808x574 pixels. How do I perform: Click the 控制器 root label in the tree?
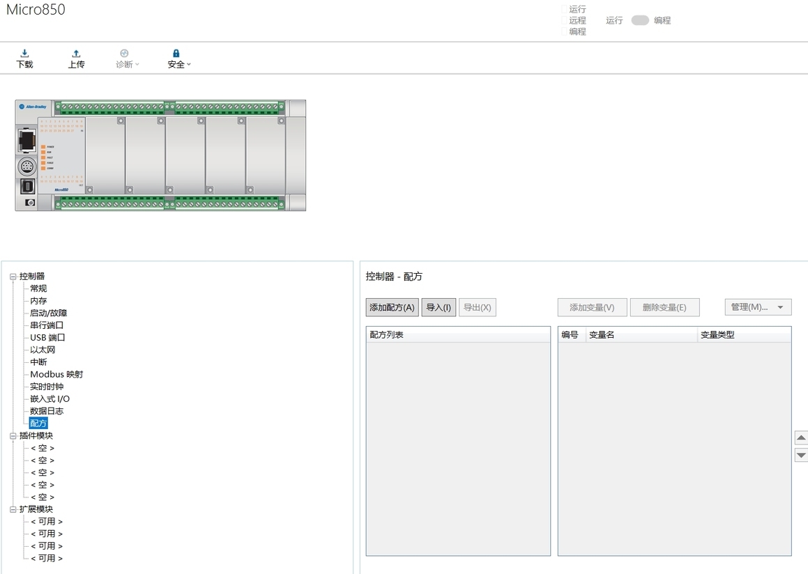32,277
